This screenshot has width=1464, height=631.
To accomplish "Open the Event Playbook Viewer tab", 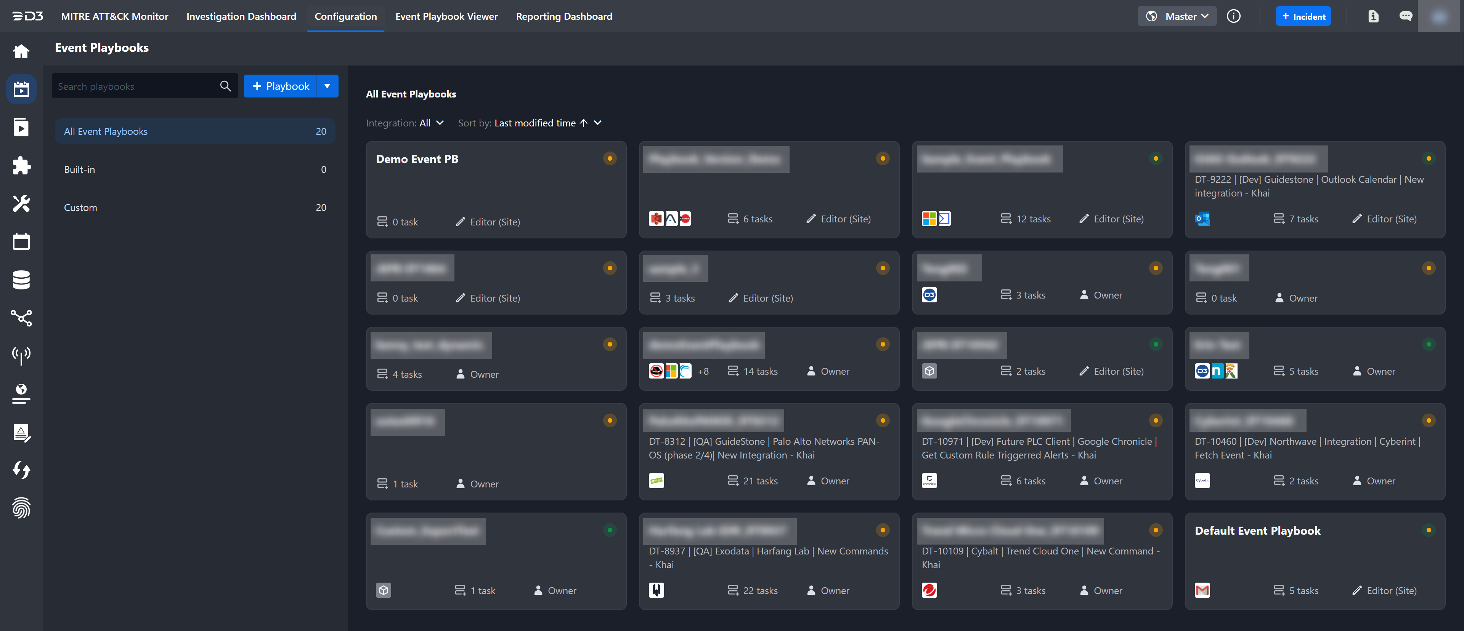I will [x=446, y=16].
